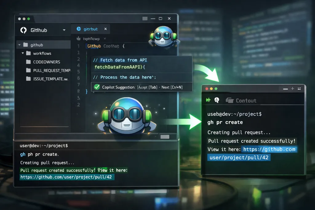This screenshot has width=315, height=210.
Task: Collapse the .github folder tree arrow
Action: (19, 45)
